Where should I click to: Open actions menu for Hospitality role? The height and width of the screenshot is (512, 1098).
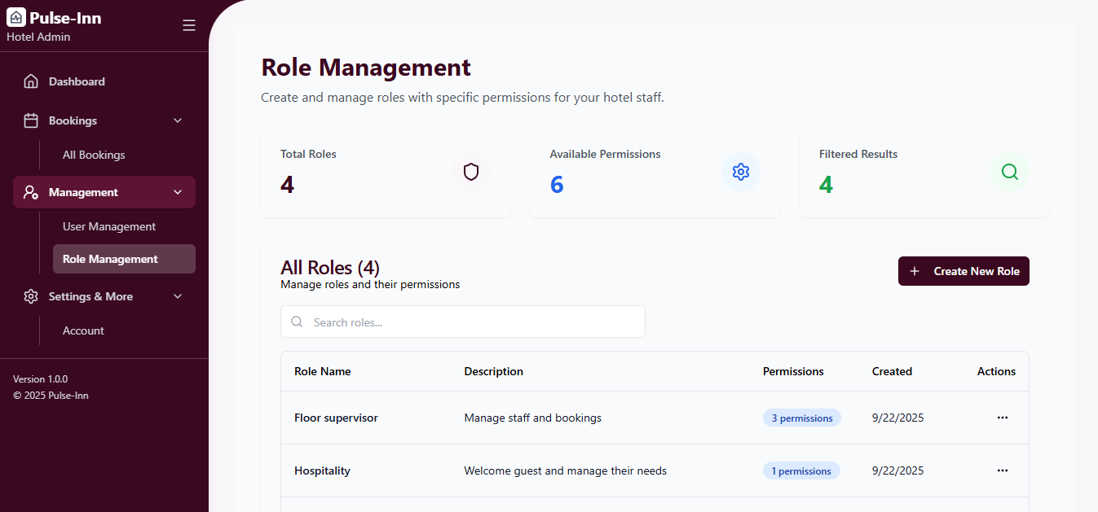[1002, 470]
